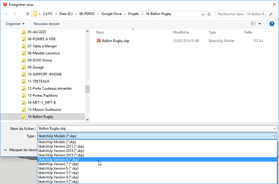The height and width of the screenshot is (184, 279).
Task: Choose SketchUp Version 3 (*.skp)
Action: [x=157, y=182]
